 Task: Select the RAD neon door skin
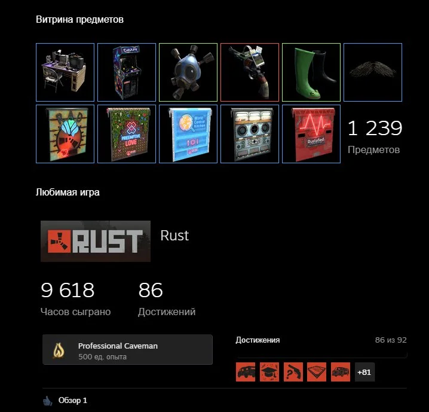(x=65, y=134)
